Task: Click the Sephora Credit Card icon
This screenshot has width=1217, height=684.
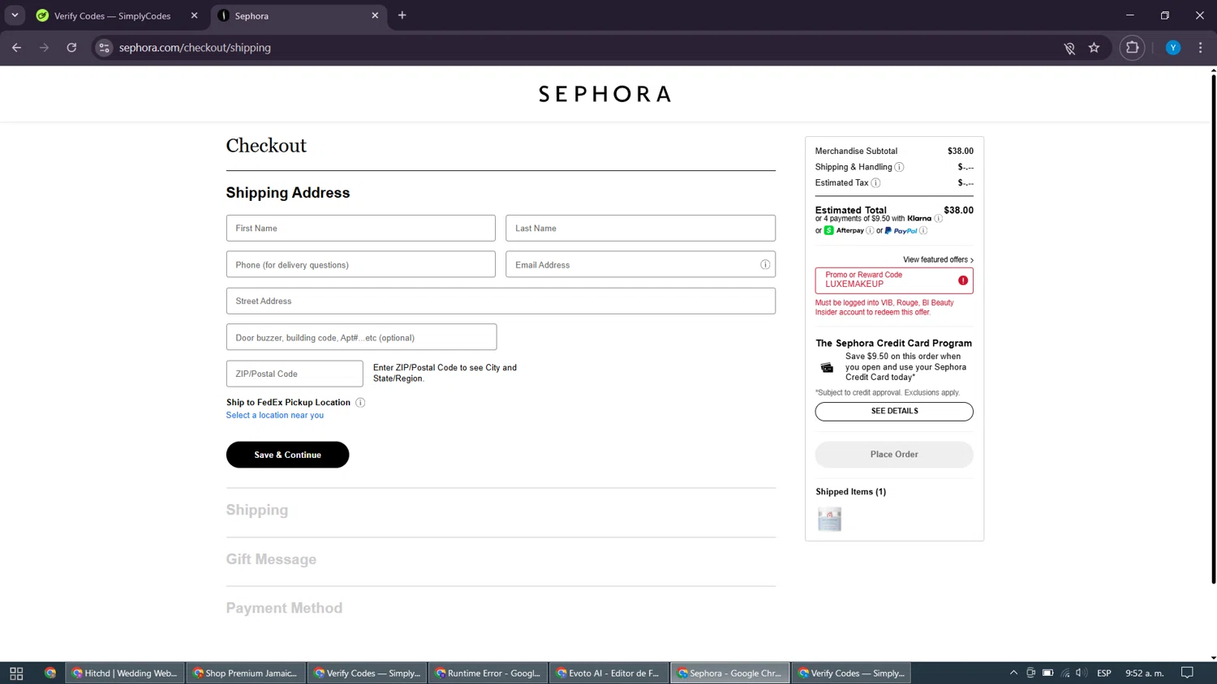Action: (x=827, y=368)
